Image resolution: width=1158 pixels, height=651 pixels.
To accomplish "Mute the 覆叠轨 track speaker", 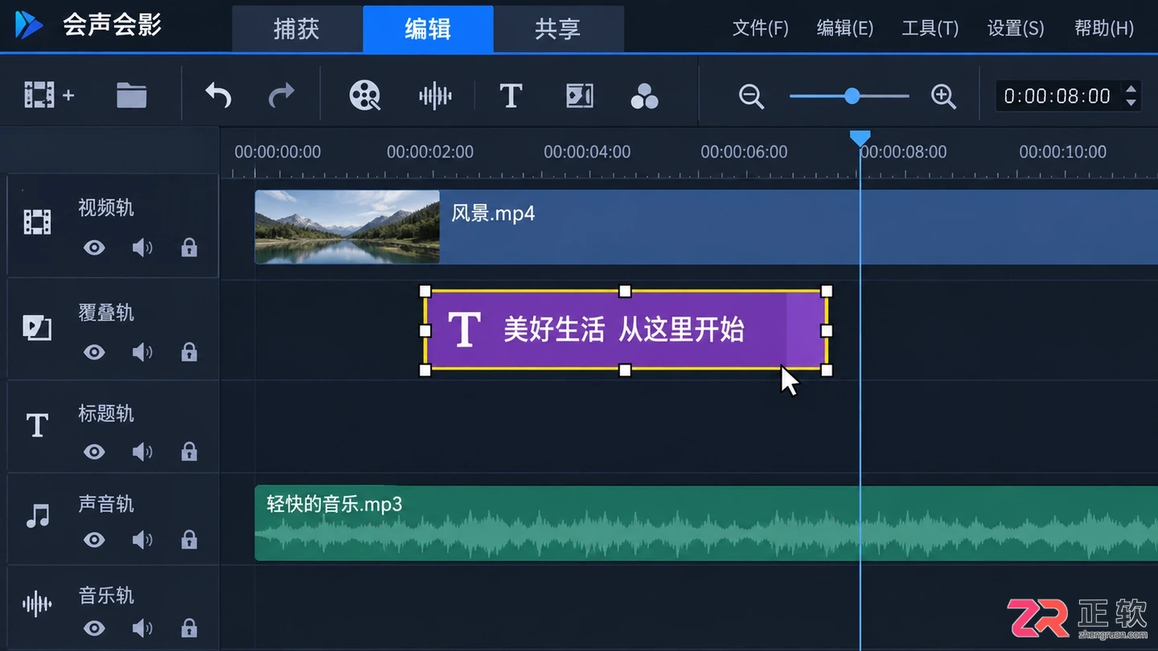I will pos(142,352).
